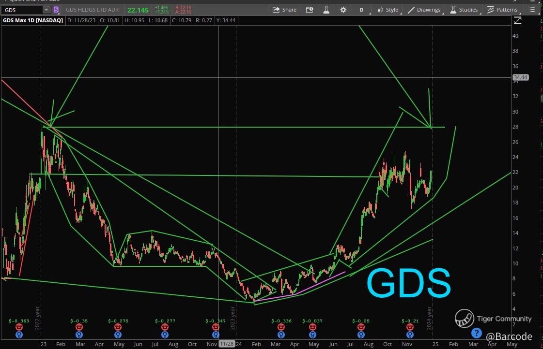
Task: Click the R: 0.27 range value
Action: click(204, 20)
